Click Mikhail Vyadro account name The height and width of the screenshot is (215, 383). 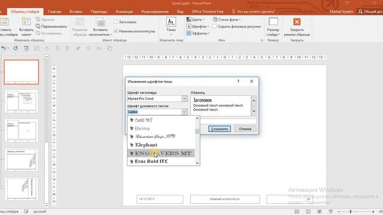tap(341, 11)
